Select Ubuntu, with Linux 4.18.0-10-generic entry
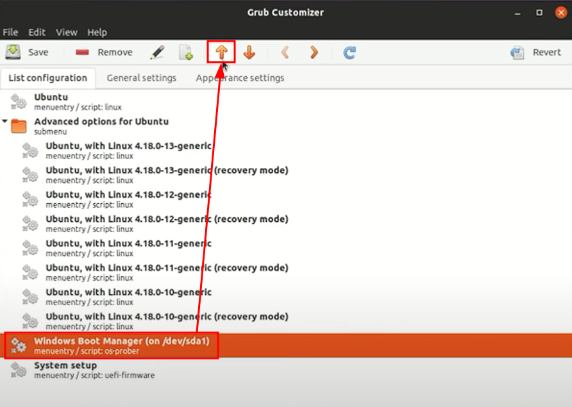This screenshot has height=407, width=572. point(286,297)
